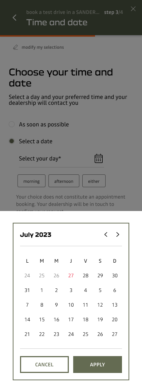The image size is (142, 392).
Task: Click the 'Select your day' field
Action: (61, 159)
